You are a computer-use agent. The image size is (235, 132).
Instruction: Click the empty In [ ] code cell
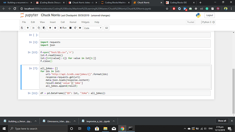(x=125, y=35)
